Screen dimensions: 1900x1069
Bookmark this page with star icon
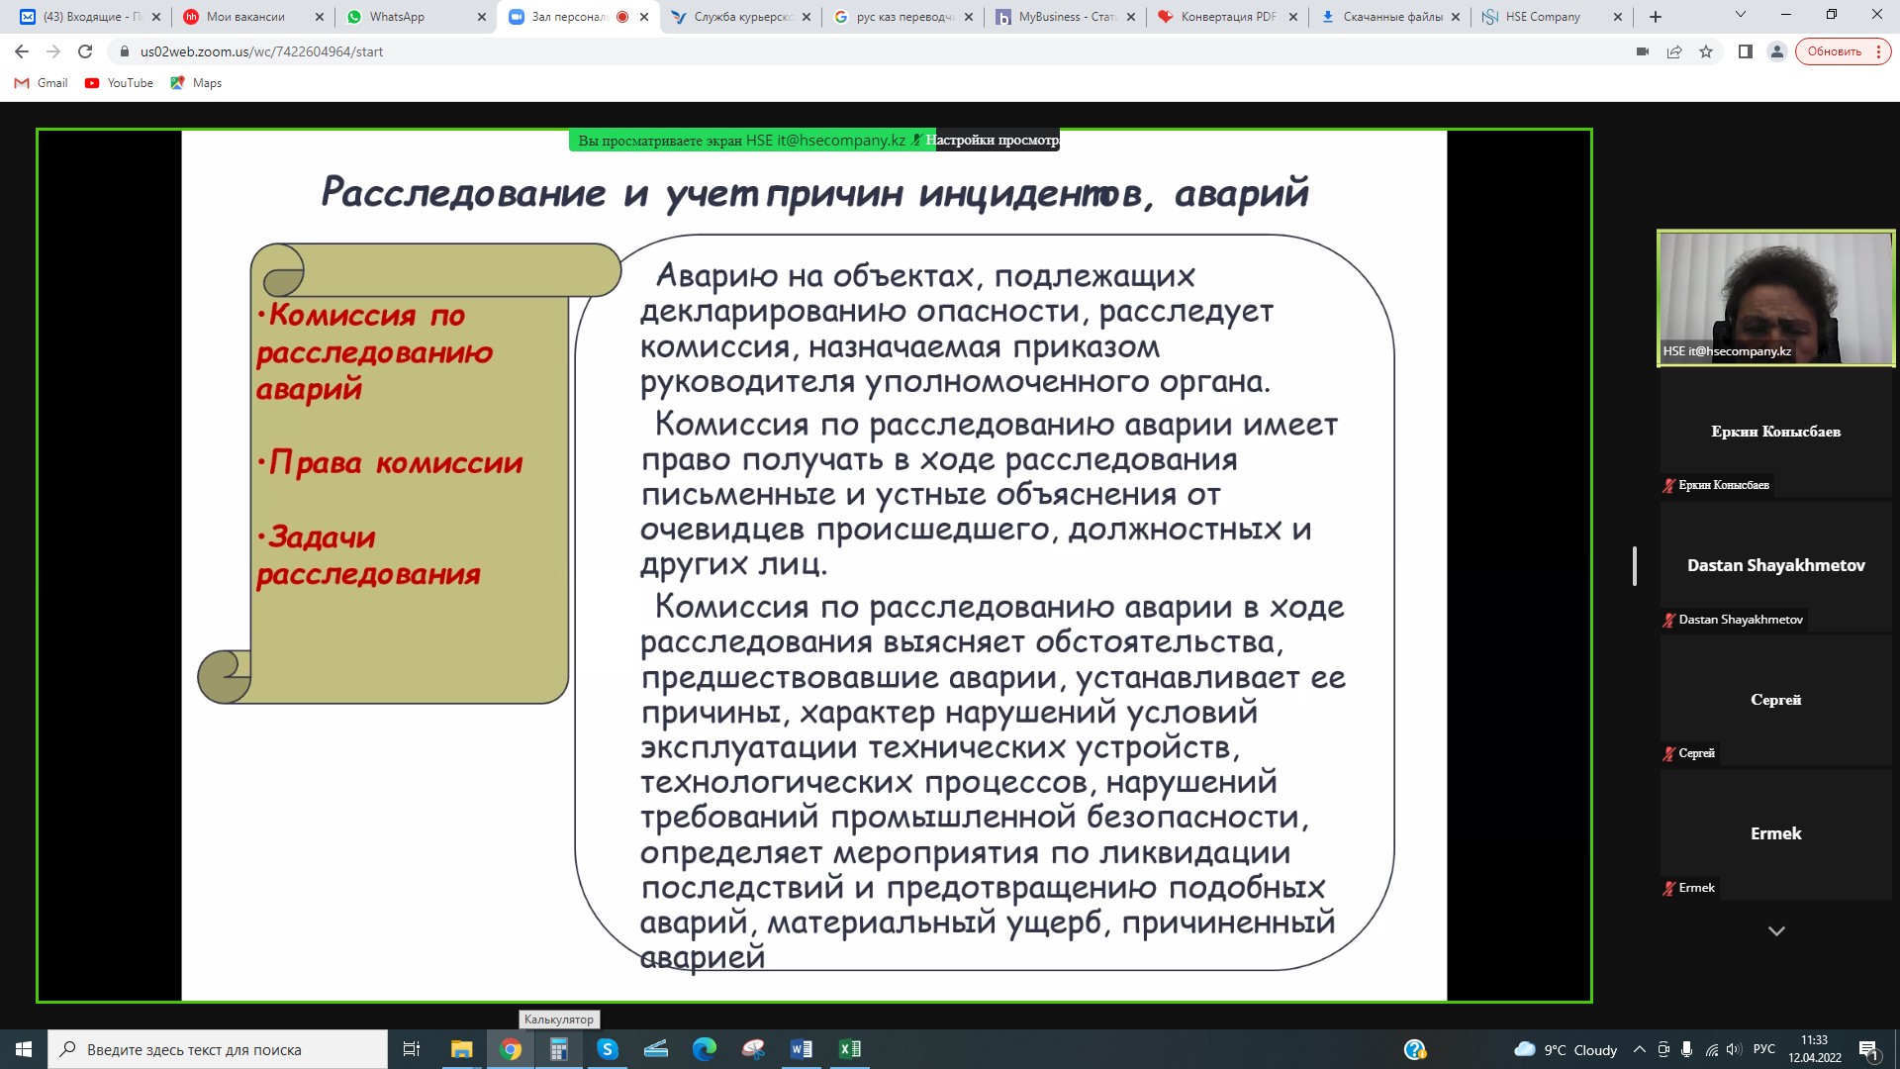point(1706,51)
